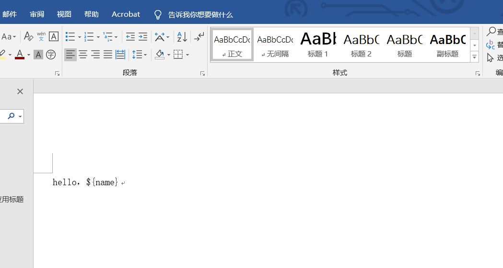Apply multilevel list icon
The width and height of the screenshot is (503, 268).
pyautogui.click(x=108, y=37)
